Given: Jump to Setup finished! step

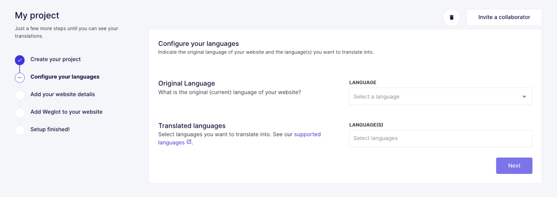Looking at the screenshot, I should pos(50,129).
